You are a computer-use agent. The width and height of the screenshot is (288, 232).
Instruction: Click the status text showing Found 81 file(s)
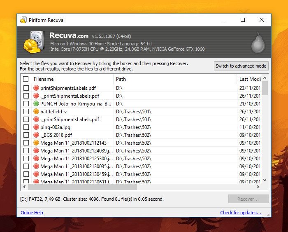point(92,199)
